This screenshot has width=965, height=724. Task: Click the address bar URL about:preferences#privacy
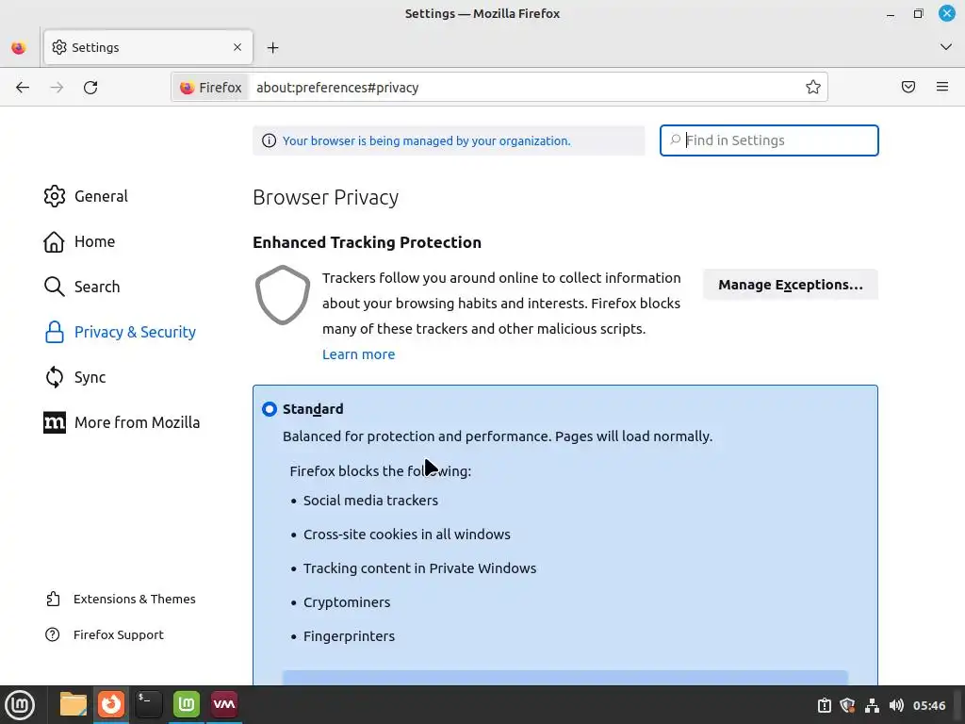pos(337,88)
